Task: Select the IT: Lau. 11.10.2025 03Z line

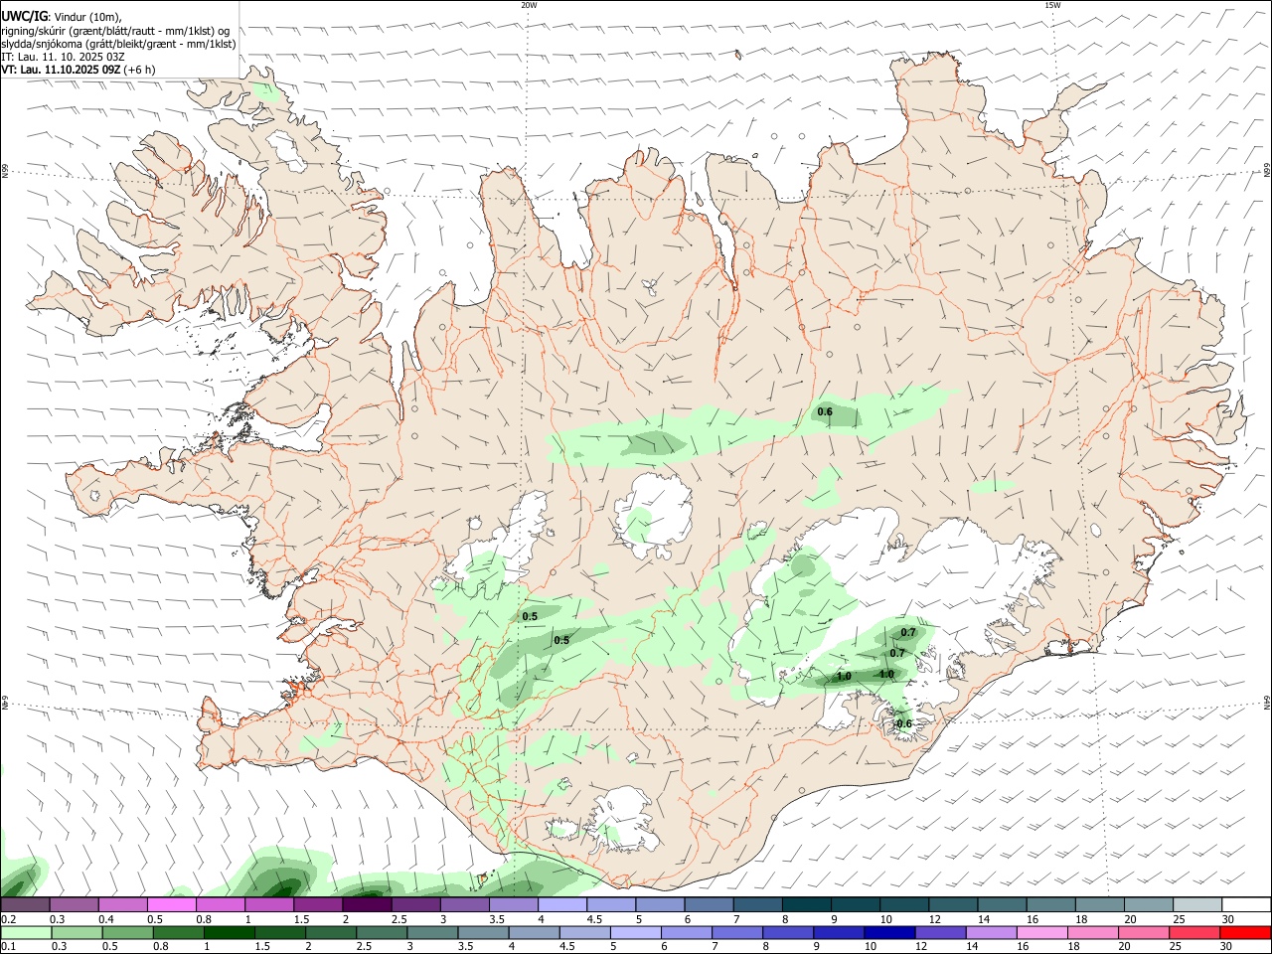Action: [64, 57]
